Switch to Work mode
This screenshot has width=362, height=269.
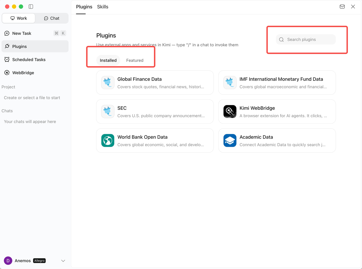(19, 18)
